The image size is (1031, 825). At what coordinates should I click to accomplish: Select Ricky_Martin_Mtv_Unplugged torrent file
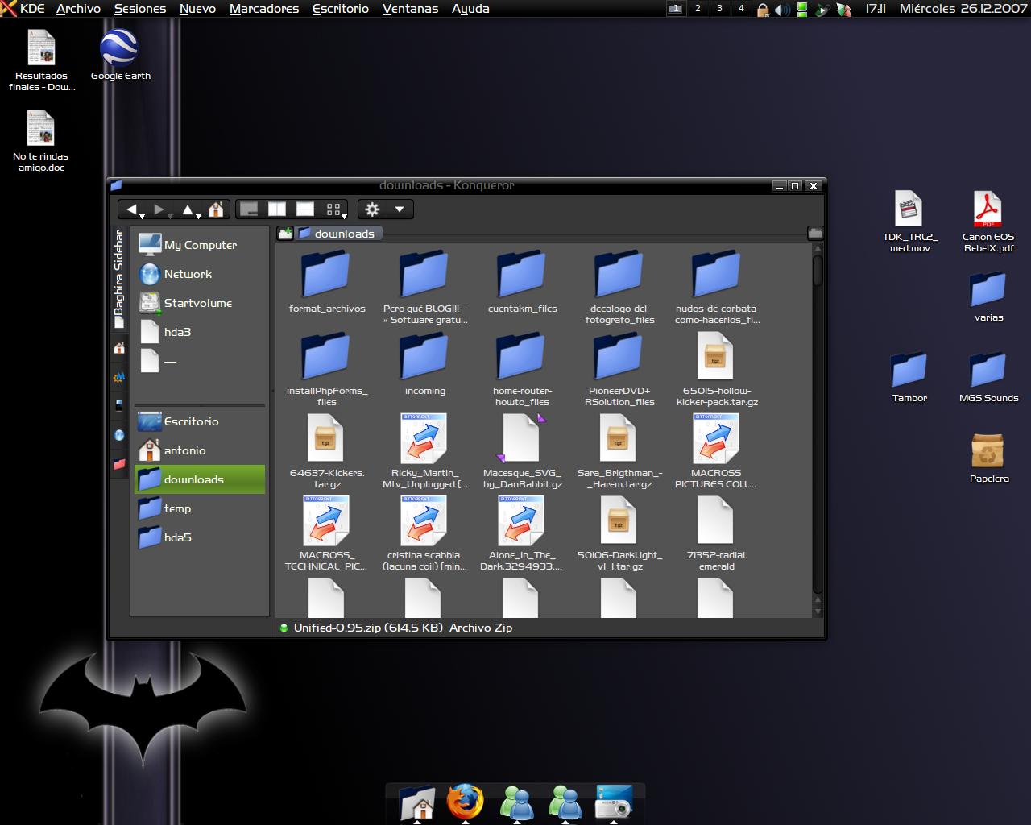point(424,451)
